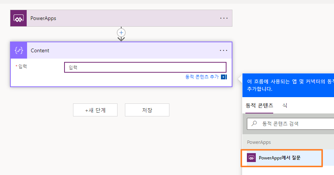
Task: Open the Content step ellipsis menu
Action: point(224,50)
